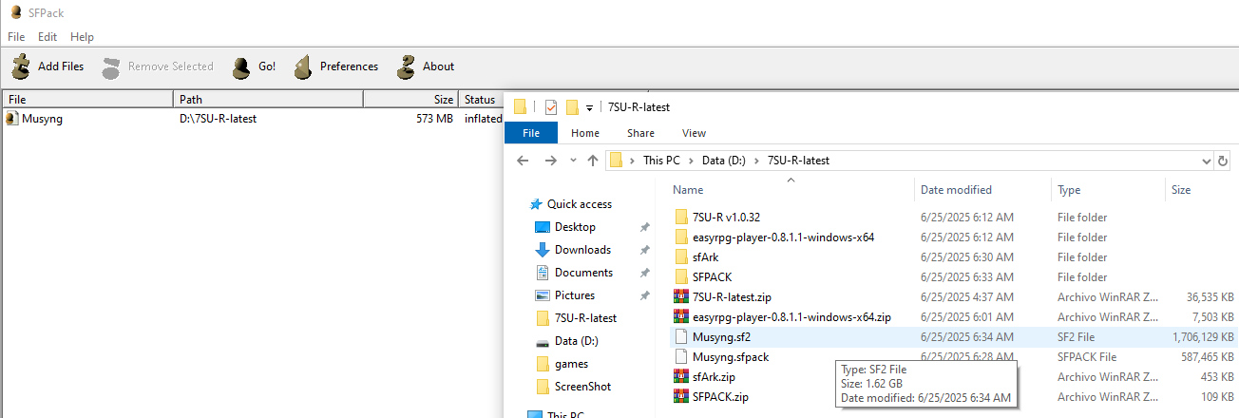
Task: Sort files by Name column
Action: pyautogui.click(x=791, y=190)
